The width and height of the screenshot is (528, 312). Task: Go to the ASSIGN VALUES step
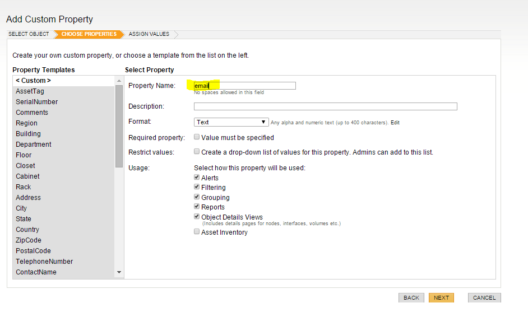pyautogui.click(x=149, y=34)
